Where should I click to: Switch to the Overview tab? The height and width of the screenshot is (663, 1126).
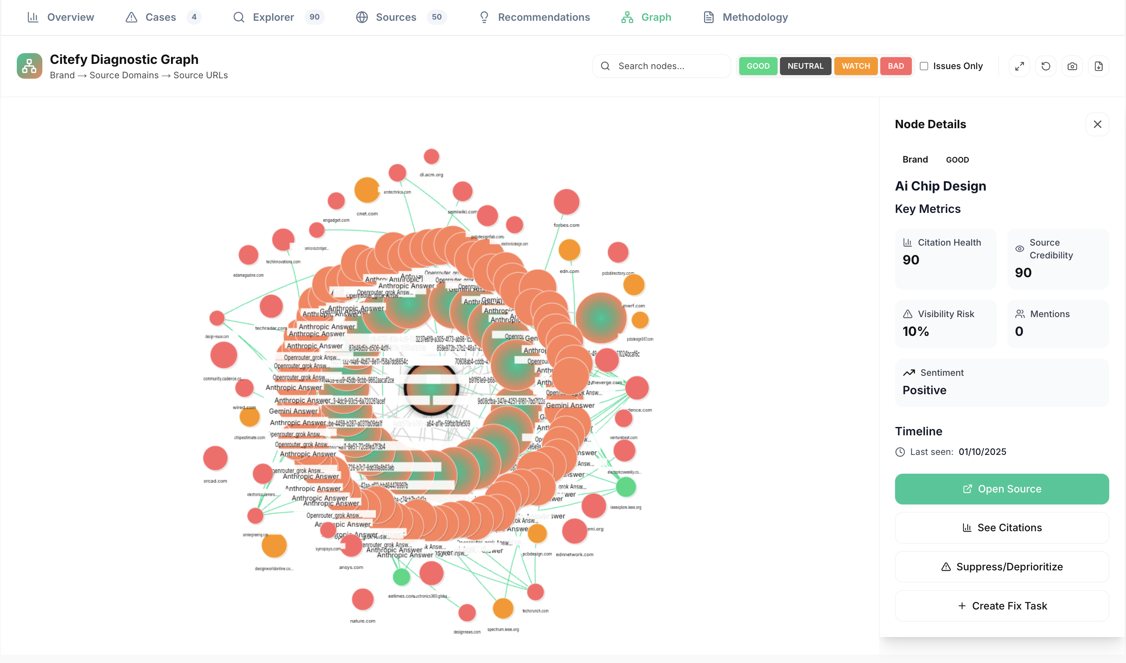tap(61, 17)
